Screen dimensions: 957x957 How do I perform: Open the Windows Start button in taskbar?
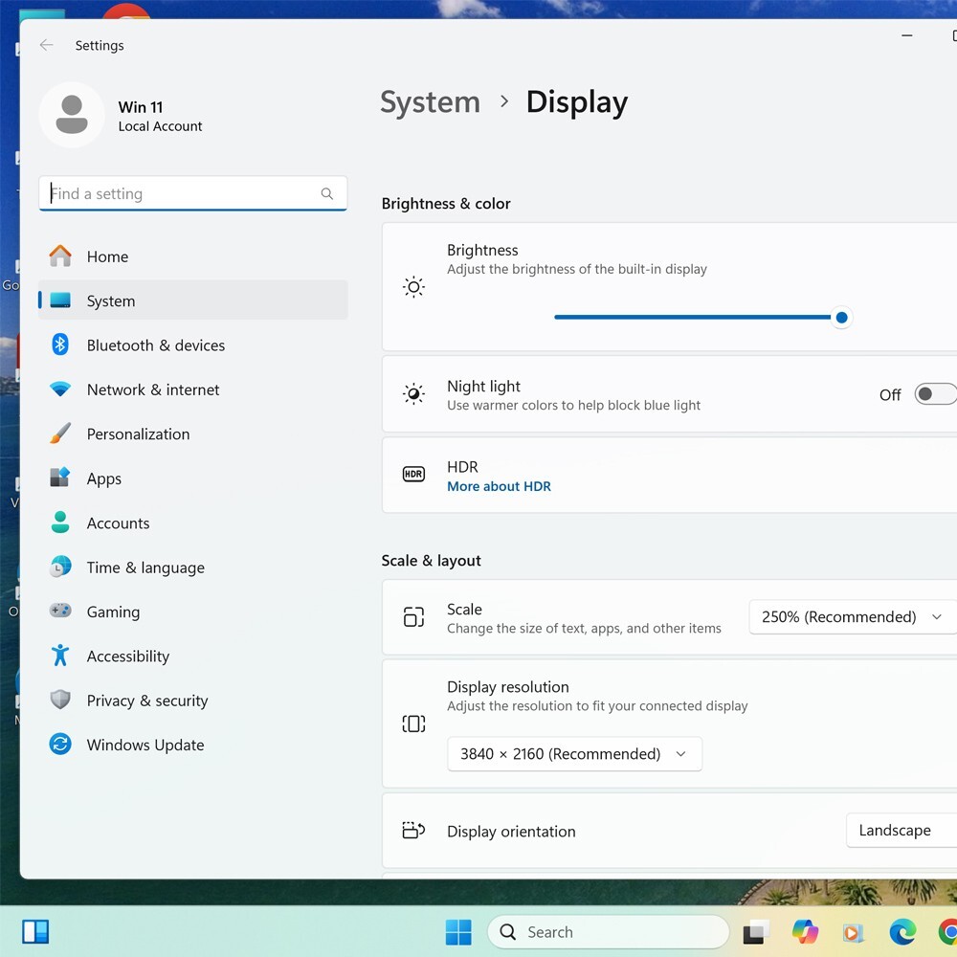tap(458, 932)
